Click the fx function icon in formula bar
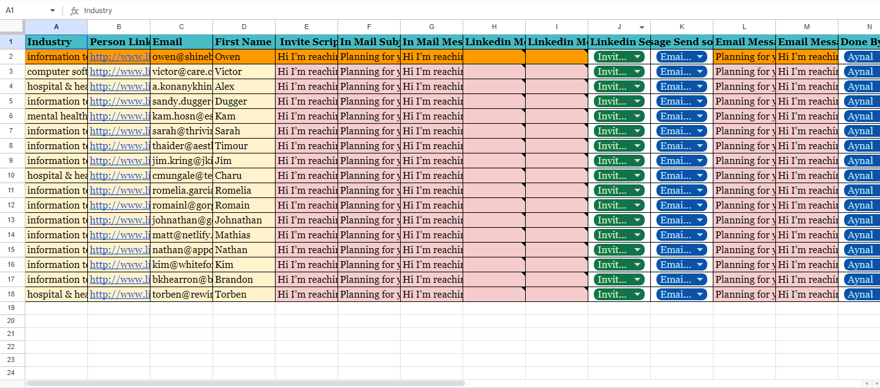 (x=74, y=11)
